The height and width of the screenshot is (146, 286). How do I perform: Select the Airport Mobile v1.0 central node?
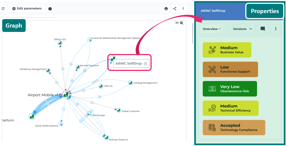[x=66, y=94]
